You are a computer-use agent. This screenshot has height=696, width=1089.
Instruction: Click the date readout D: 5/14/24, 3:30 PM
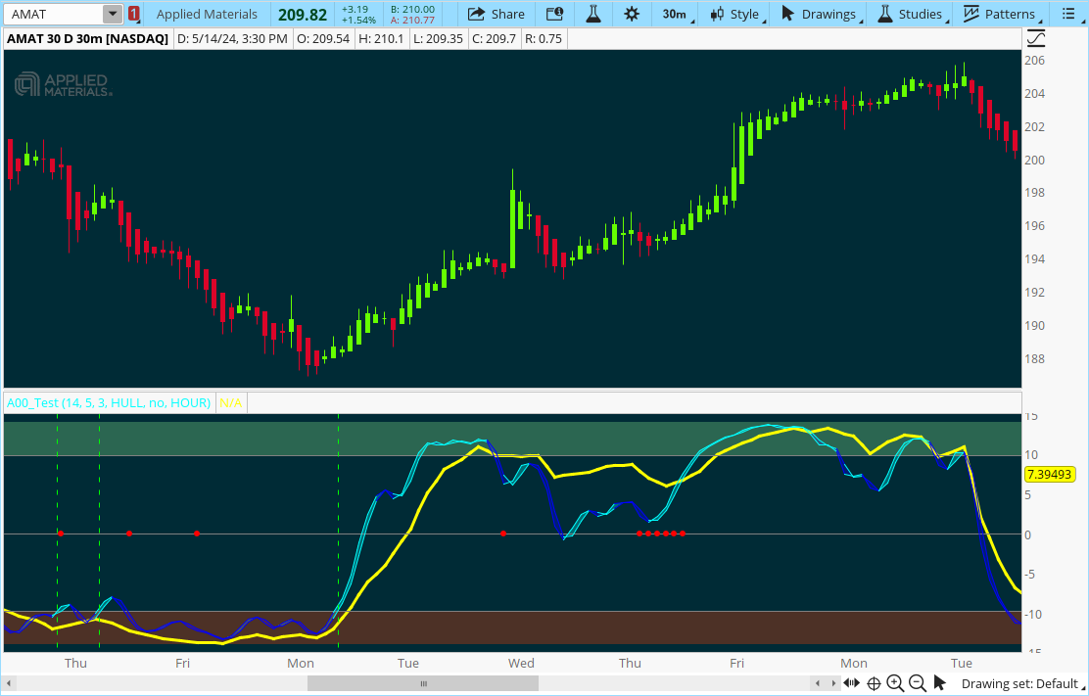pos(233,39)
